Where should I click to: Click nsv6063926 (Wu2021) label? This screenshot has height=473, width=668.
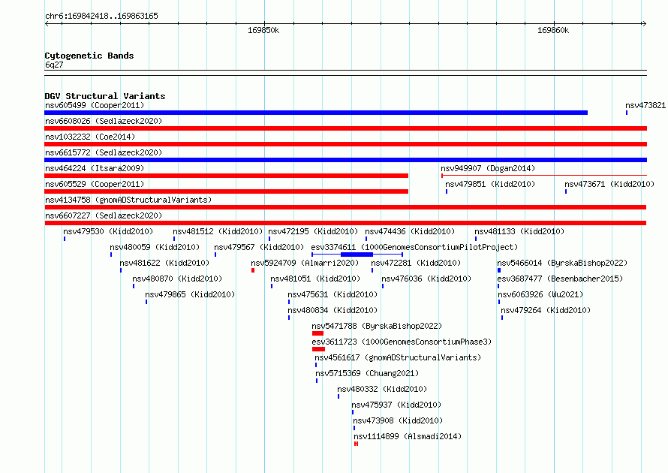click(540, 294)
